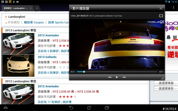This screenshot has height=111, width=178.
Task: Open the battery status icon
Action: pyautogui.click(x=169, y=2)
